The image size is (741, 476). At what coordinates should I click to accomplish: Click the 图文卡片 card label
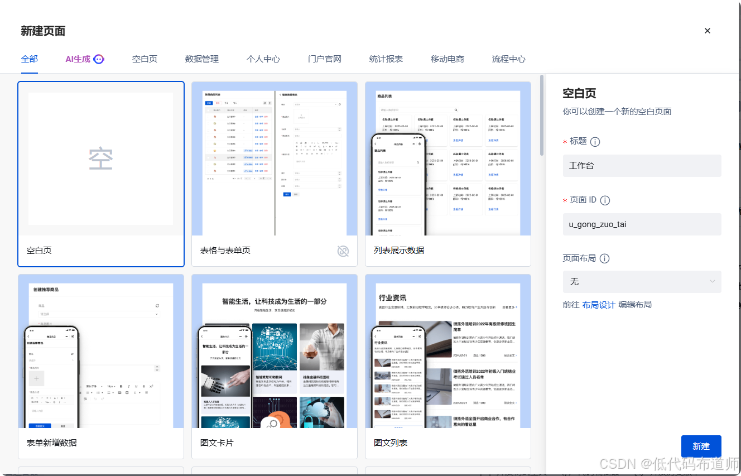coord(217,443)
